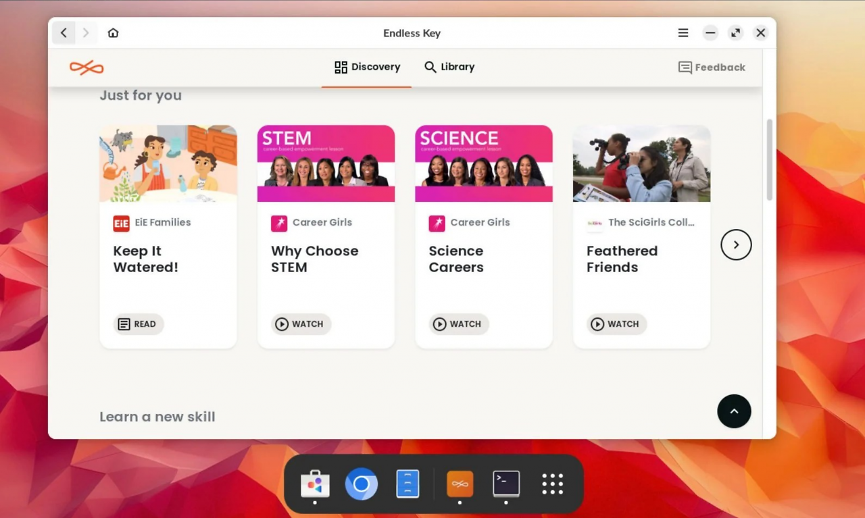
Task: Click Career Girls name on Why Choose STEM
Action: [x=322, y=222]
